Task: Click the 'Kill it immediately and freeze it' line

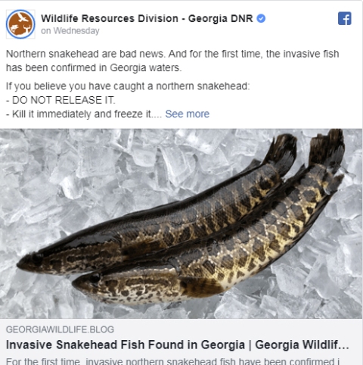Action: (x=84, y=114)
